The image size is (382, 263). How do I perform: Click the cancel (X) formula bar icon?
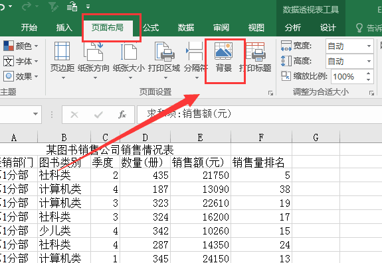coord(74,115)
